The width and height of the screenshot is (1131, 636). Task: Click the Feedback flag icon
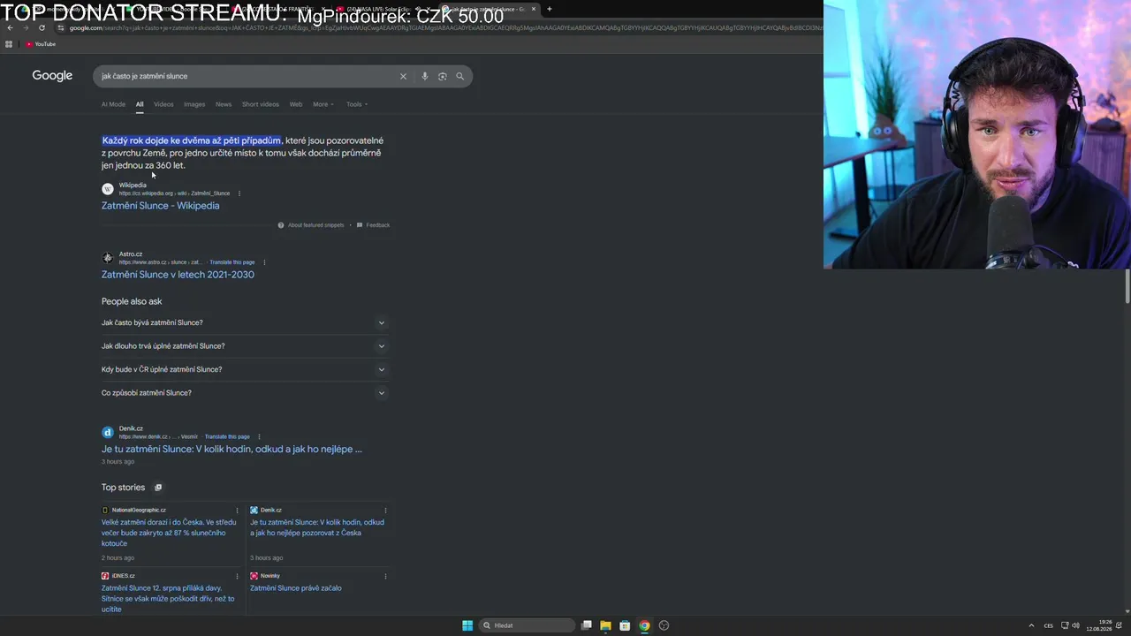pos(360,225)
